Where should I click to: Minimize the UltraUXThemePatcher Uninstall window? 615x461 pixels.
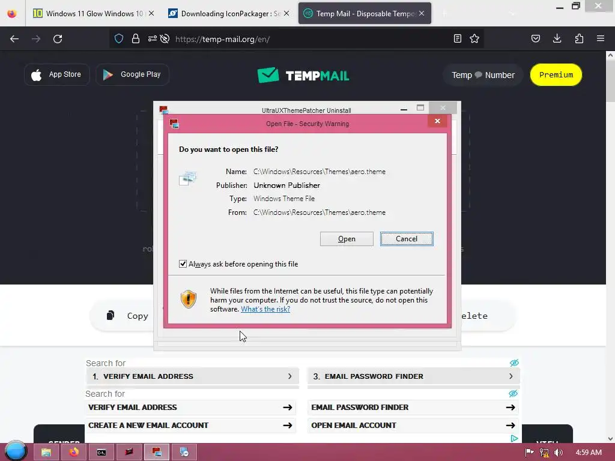click(404, 108)
